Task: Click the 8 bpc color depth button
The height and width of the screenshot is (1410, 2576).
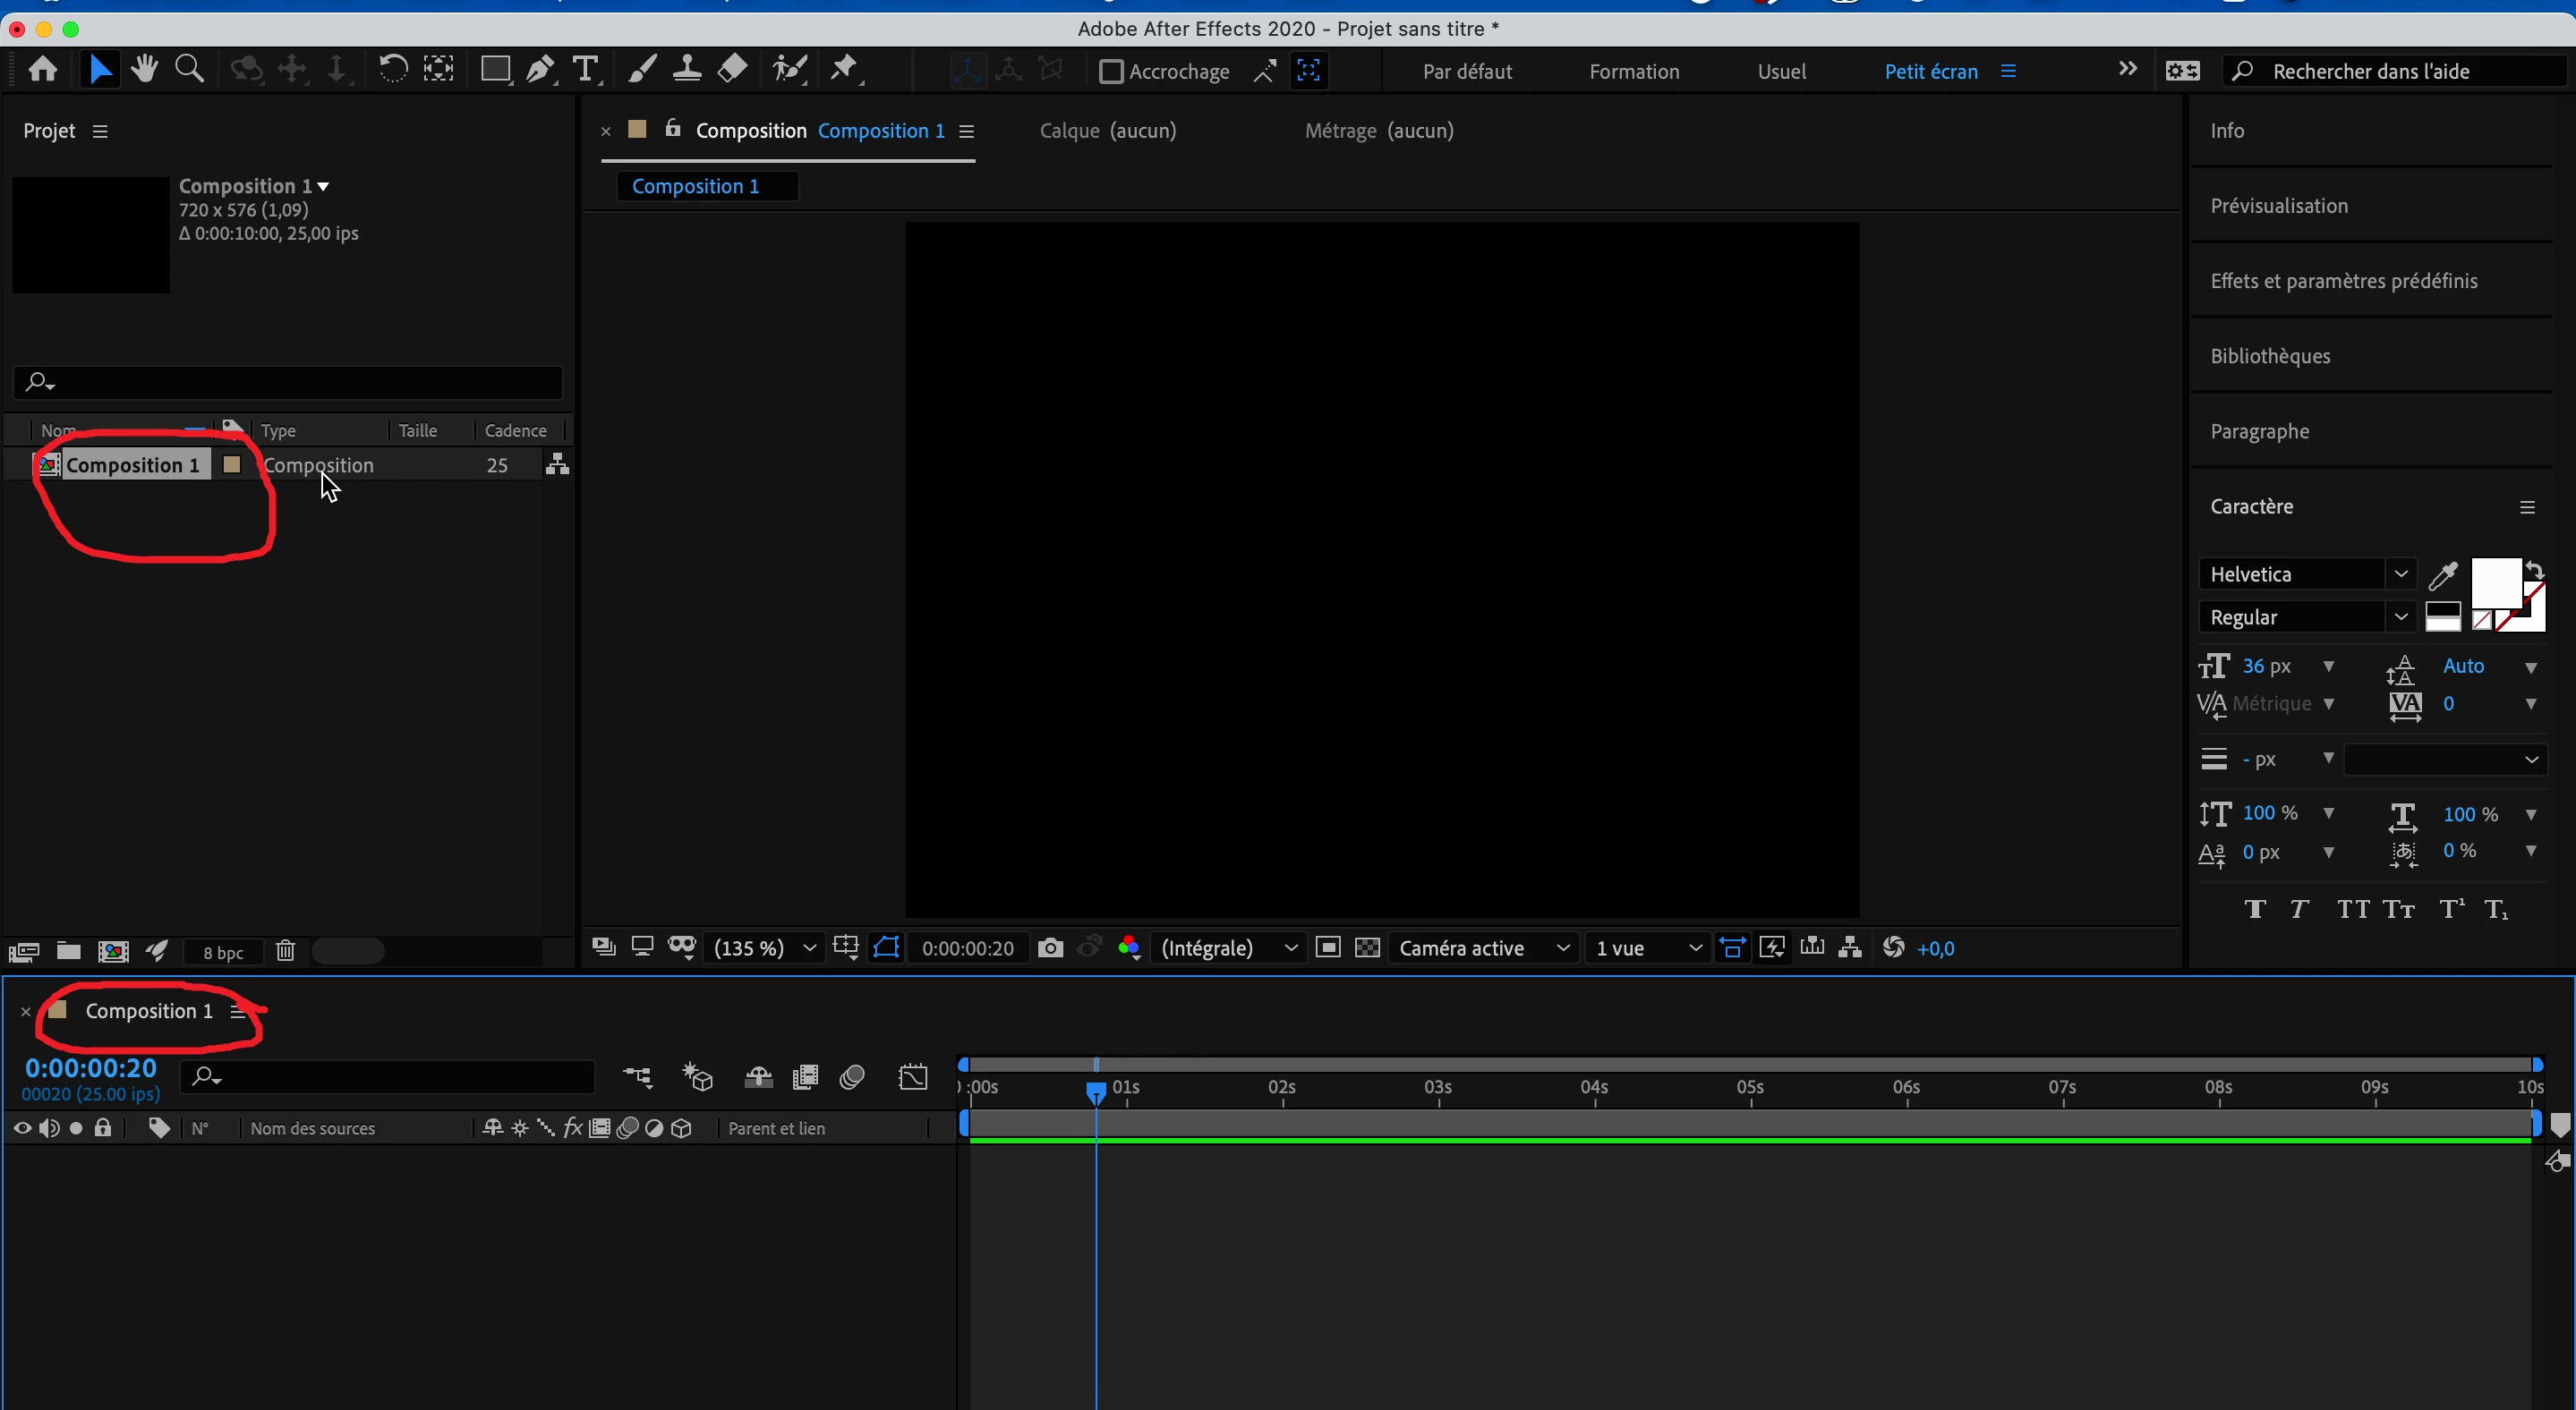Action: pos(223,952)
